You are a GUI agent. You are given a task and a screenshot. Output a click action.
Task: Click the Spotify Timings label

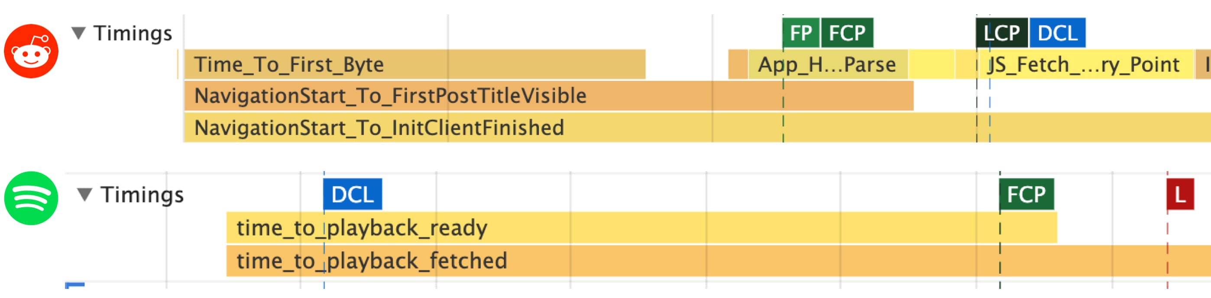click(x=142, y=194)
